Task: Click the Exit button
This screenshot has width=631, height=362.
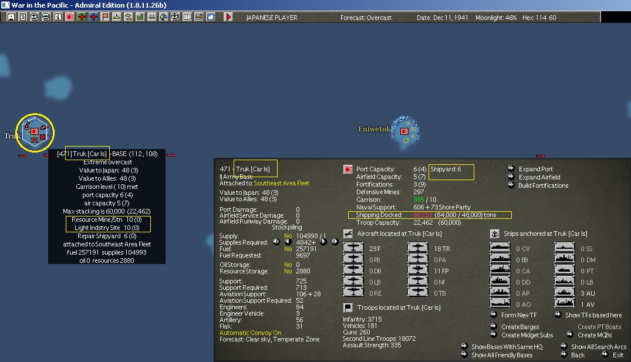Action: coord(617,355)
